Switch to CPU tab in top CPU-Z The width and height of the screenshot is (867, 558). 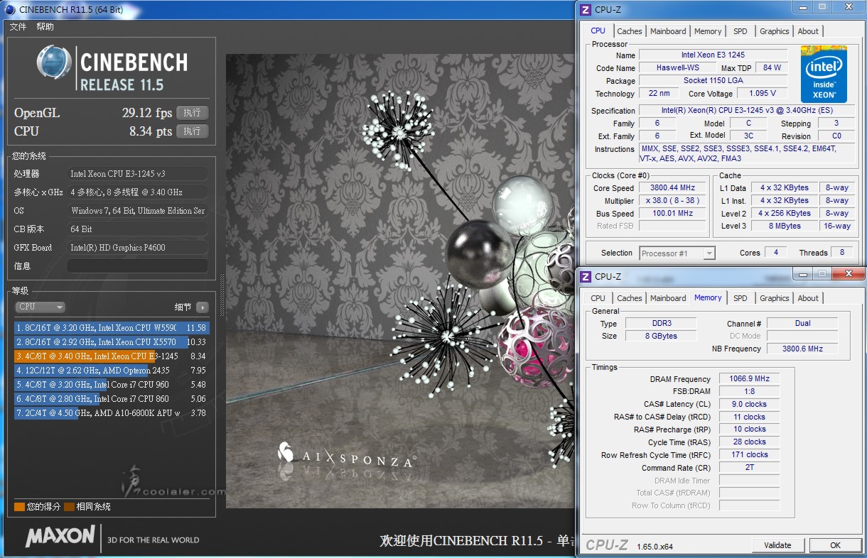(598, 31)
